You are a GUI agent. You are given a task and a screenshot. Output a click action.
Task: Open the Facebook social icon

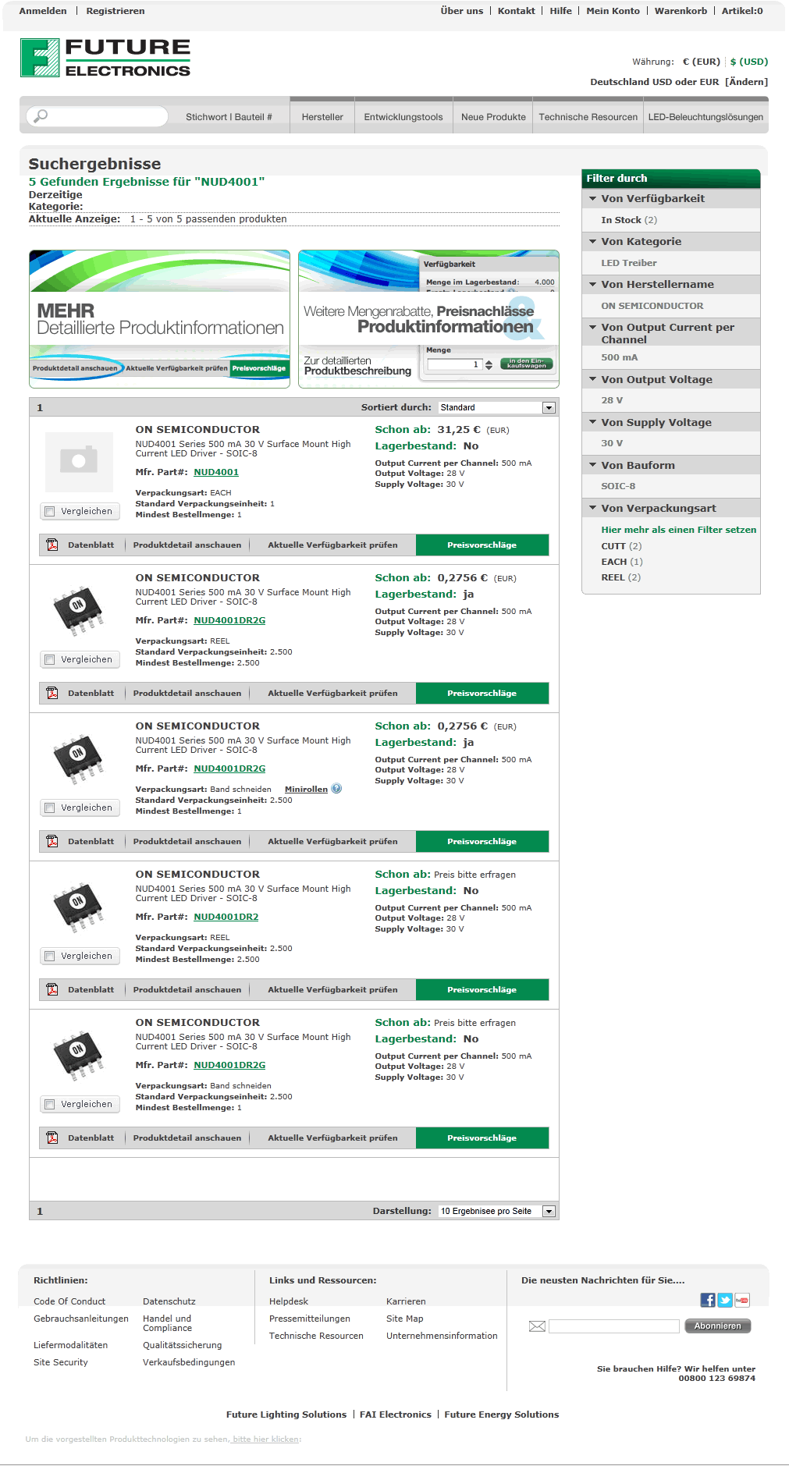point(708,1300)
